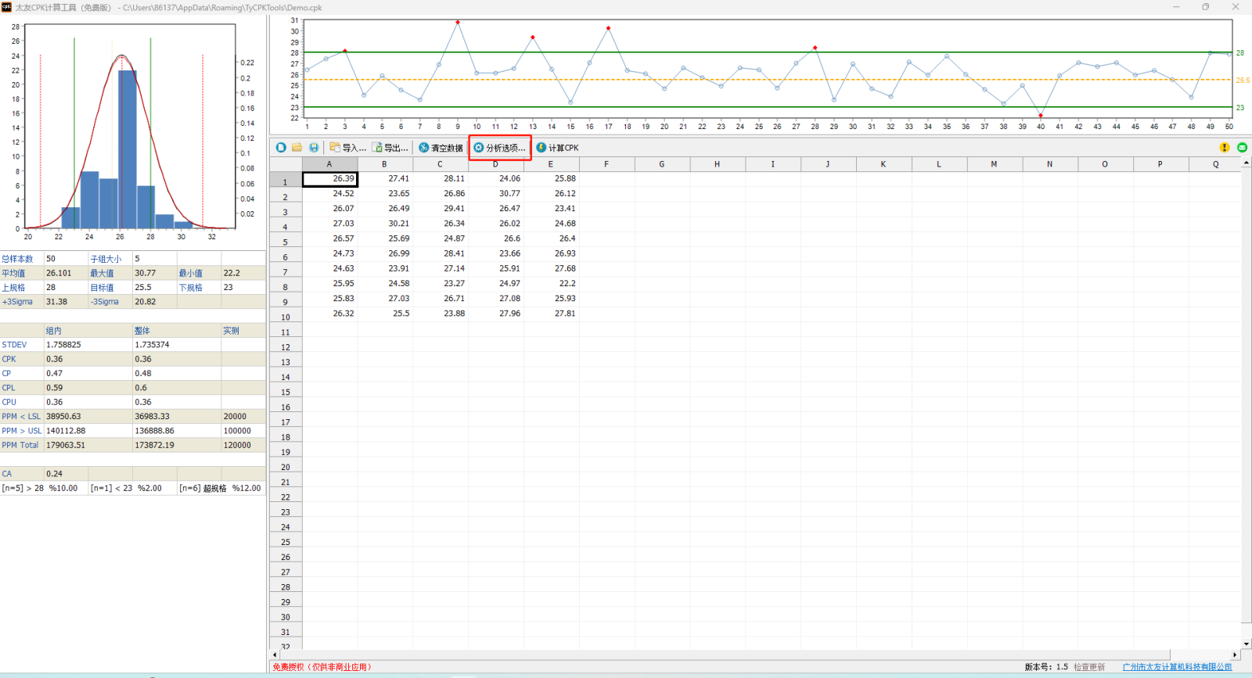Click the horizontal scrollbar left arrow
The width and height of the screenshot is (1252, 678).
275,655
